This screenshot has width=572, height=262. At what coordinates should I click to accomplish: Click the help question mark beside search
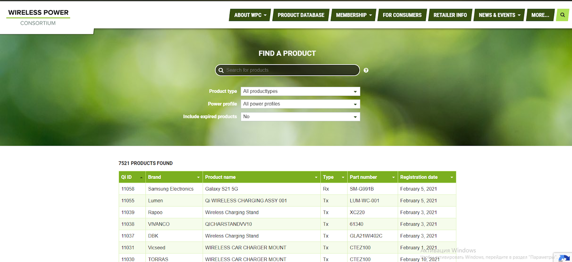(x=366, y=70)
